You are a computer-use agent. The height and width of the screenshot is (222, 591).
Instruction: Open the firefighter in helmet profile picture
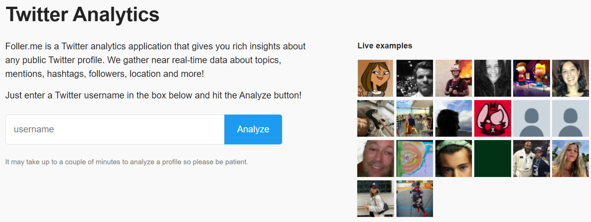pyautogui.click(x=453, y=78)
